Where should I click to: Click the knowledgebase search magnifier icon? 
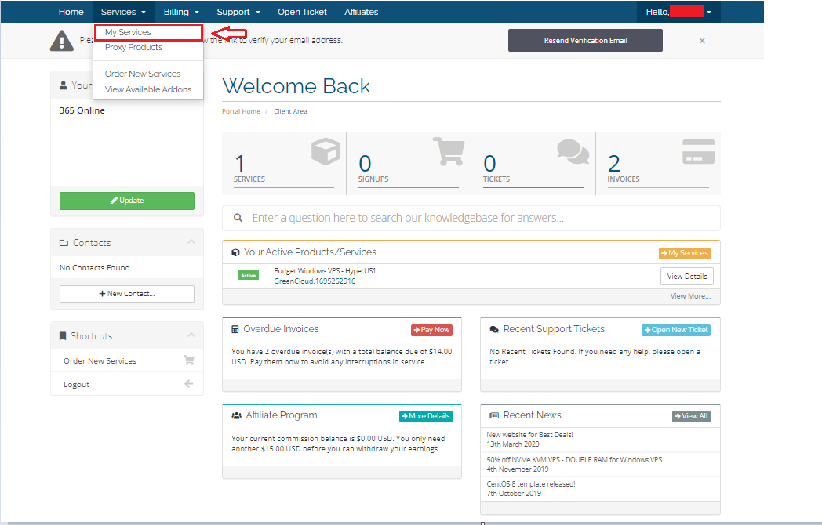(238, 217)
